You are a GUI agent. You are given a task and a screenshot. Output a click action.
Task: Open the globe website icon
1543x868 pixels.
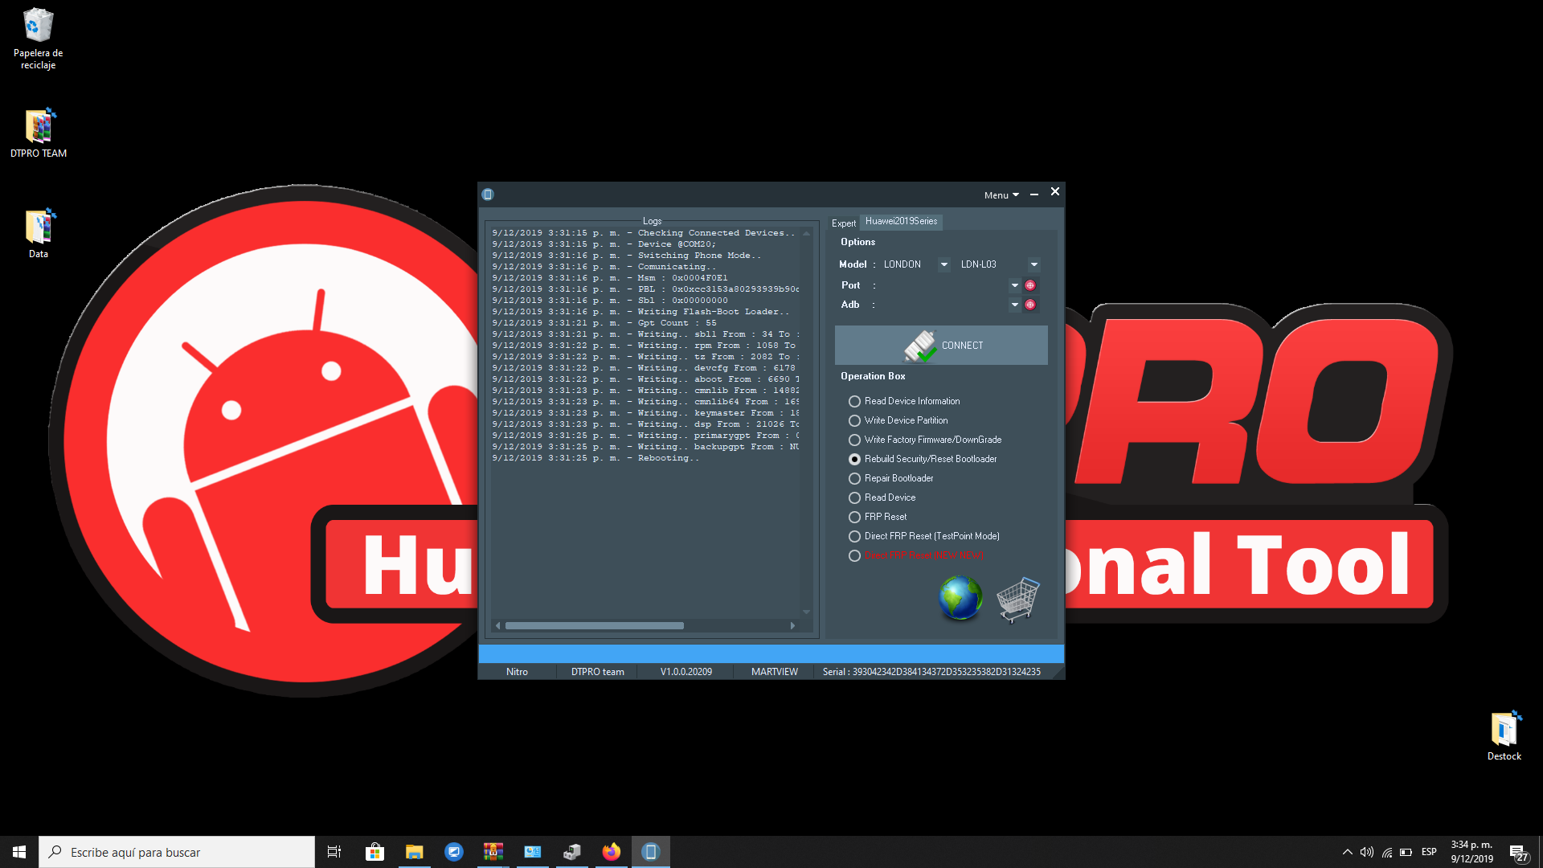point(960,598)
